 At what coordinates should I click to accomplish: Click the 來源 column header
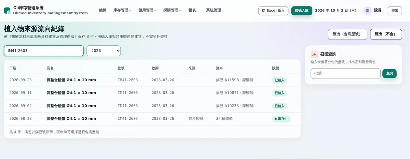(x=192, y=68)
